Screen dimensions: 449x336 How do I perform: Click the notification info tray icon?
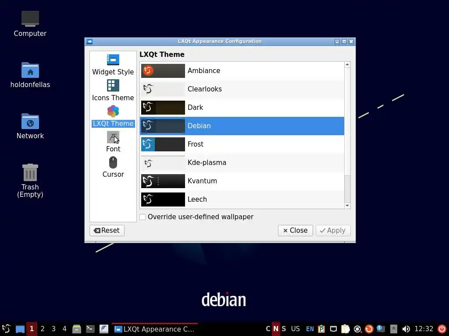(x=381, y=329)
